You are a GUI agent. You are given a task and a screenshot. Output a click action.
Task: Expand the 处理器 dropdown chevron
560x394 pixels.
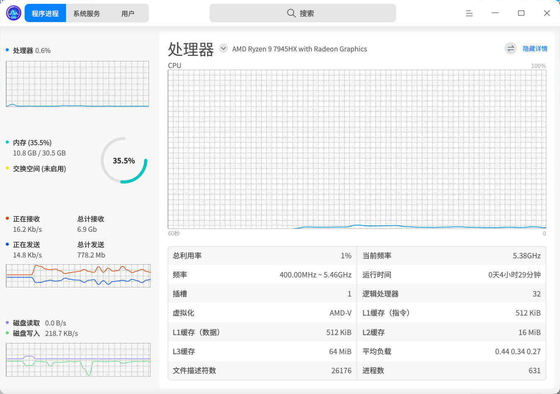coord(223,49)
